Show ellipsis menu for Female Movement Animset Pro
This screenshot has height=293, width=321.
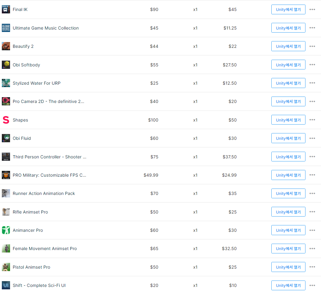click(x=312, y=249)
